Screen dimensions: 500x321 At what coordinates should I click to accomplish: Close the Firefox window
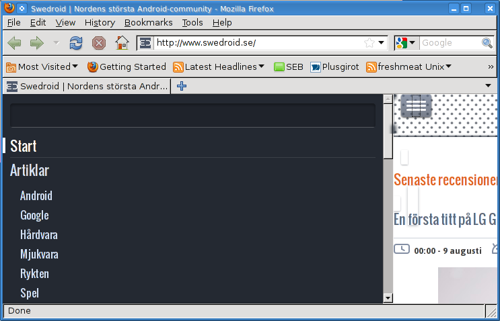[490, 8]
